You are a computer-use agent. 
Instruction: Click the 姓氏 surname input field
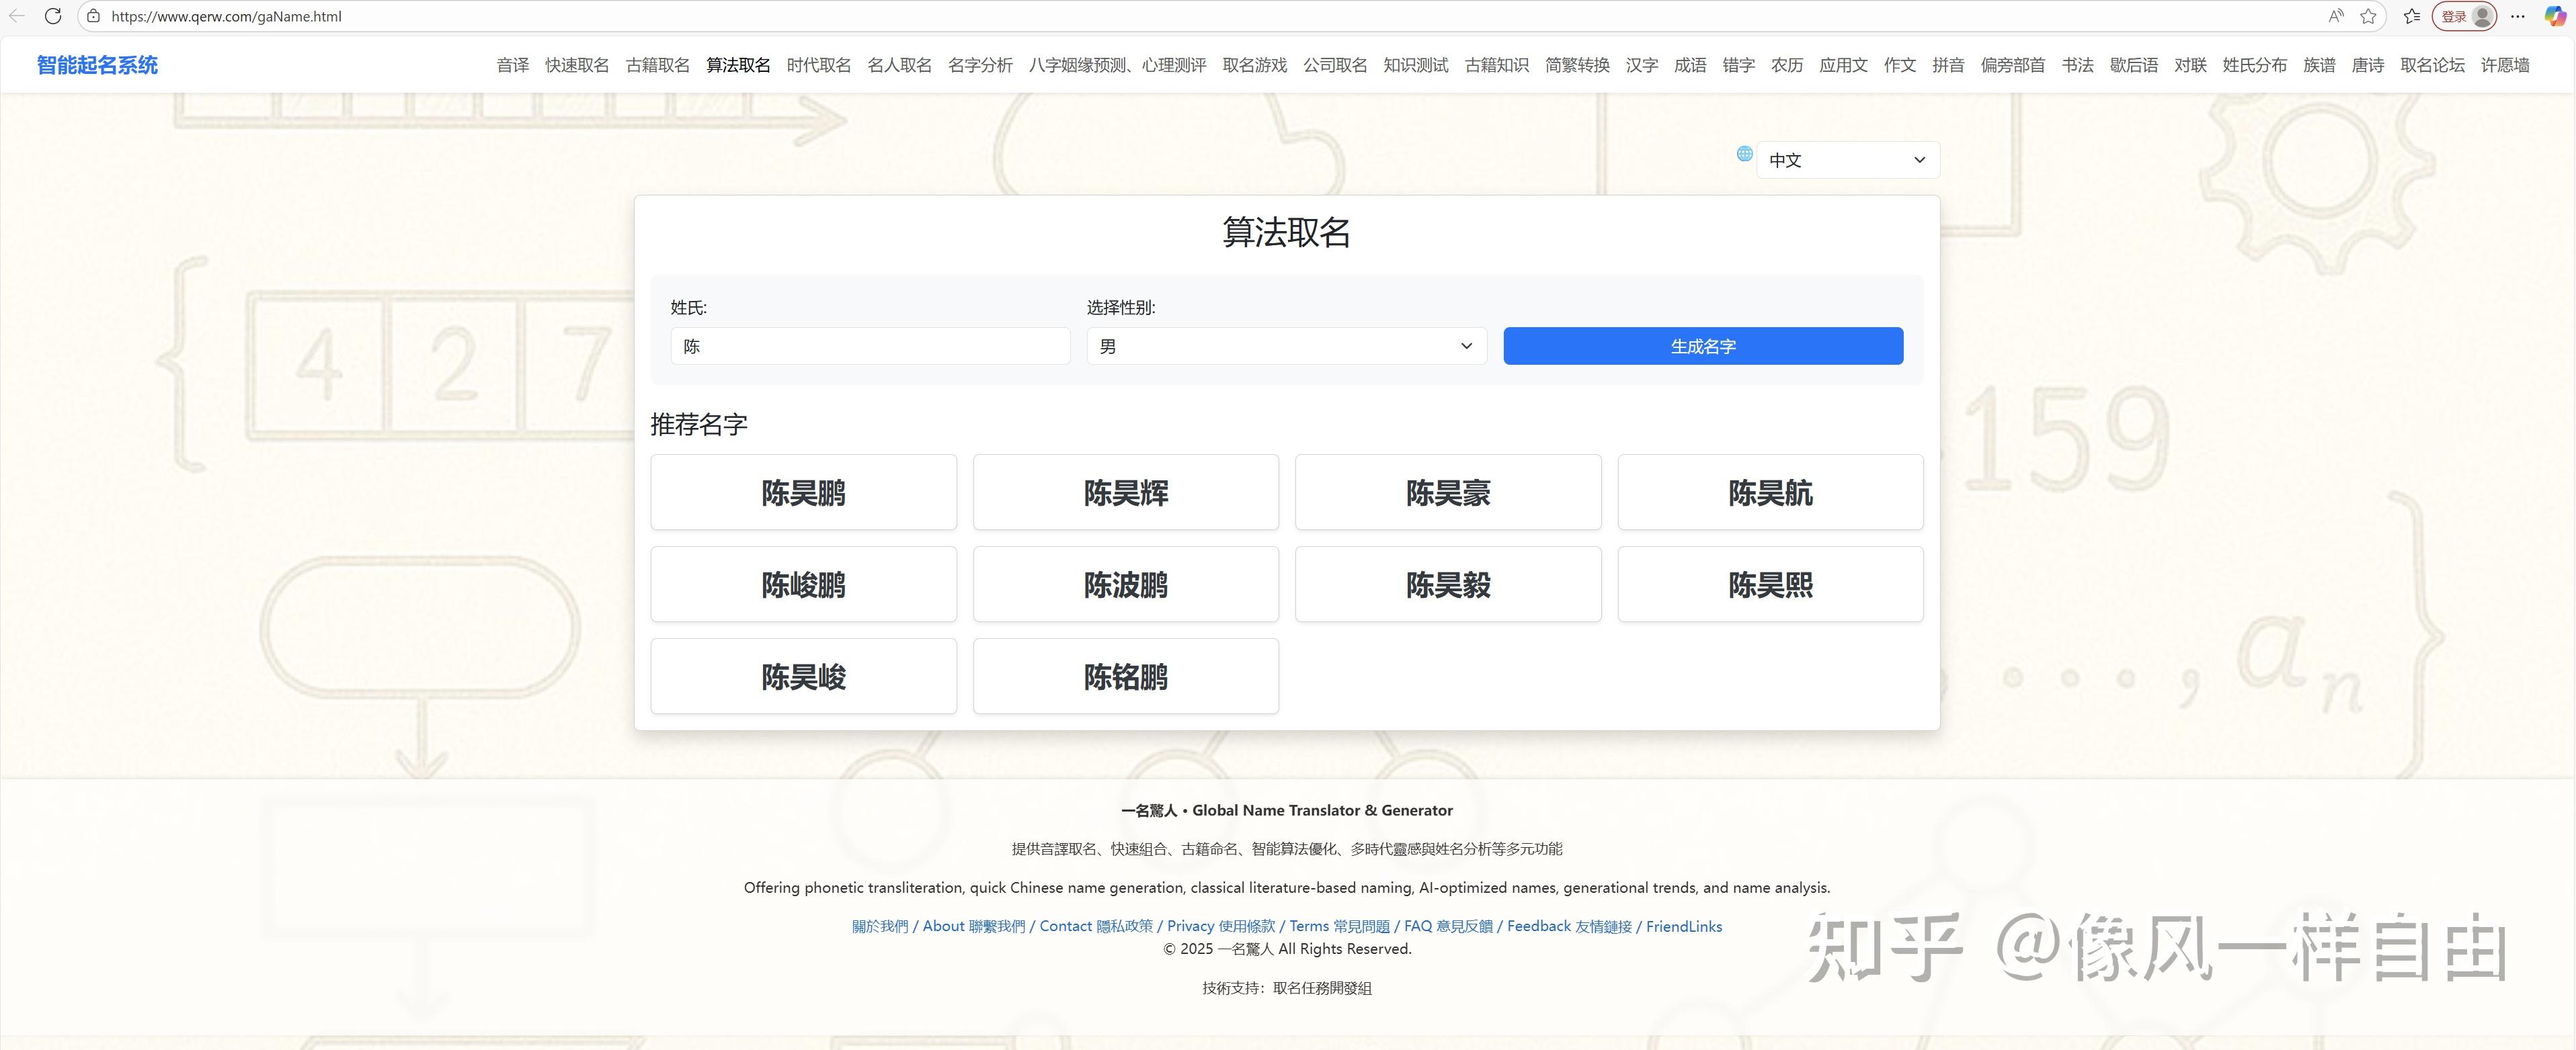point(870,346)
